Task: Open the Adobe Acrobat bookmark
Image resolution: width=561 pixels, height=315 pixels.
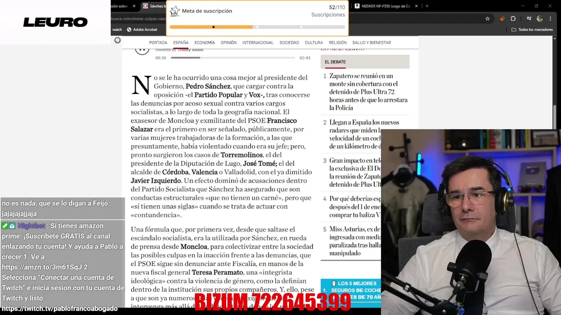Action: click(x=142, y=30)
